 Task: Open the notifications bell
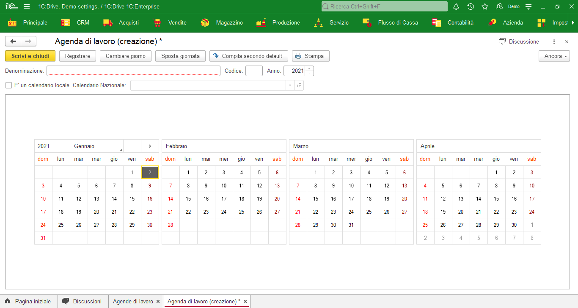tap(456, 6)
